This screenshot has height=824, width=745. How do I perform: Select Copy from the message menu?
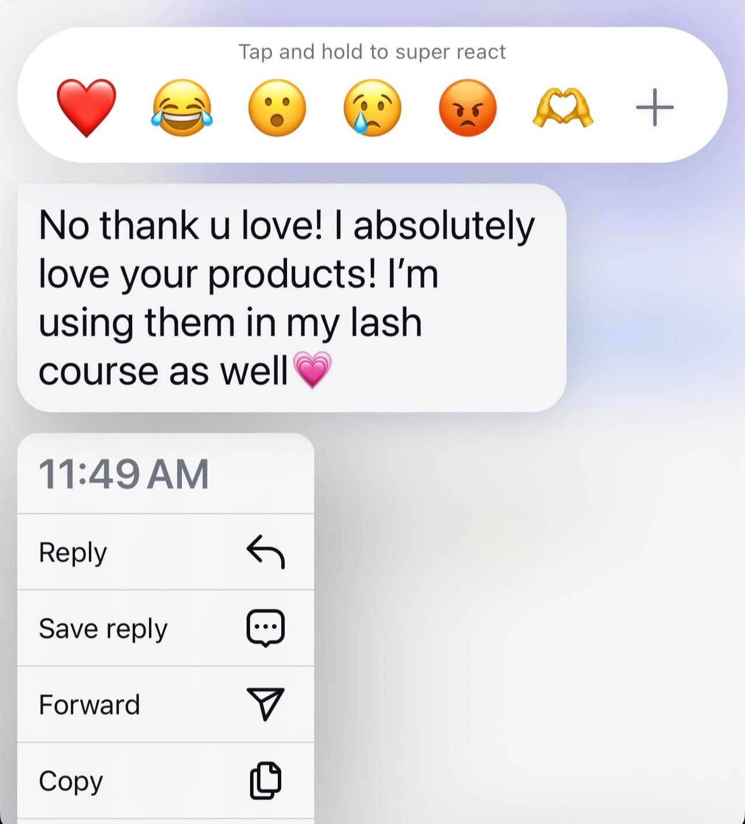(x=166, y=781)
